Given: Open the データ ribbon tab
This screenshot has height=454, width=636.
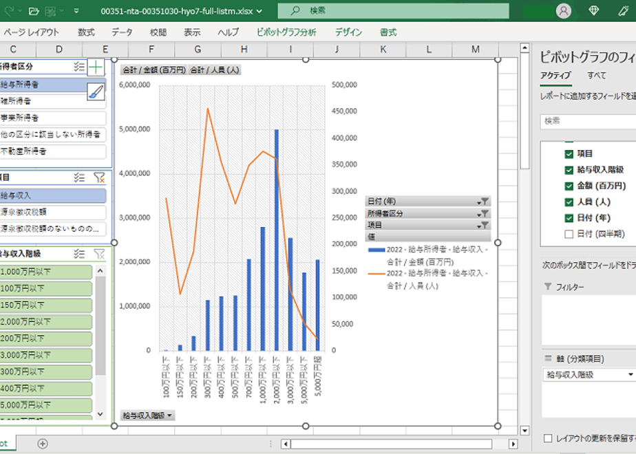Looking at the screenshot, I should click(122, 32).
